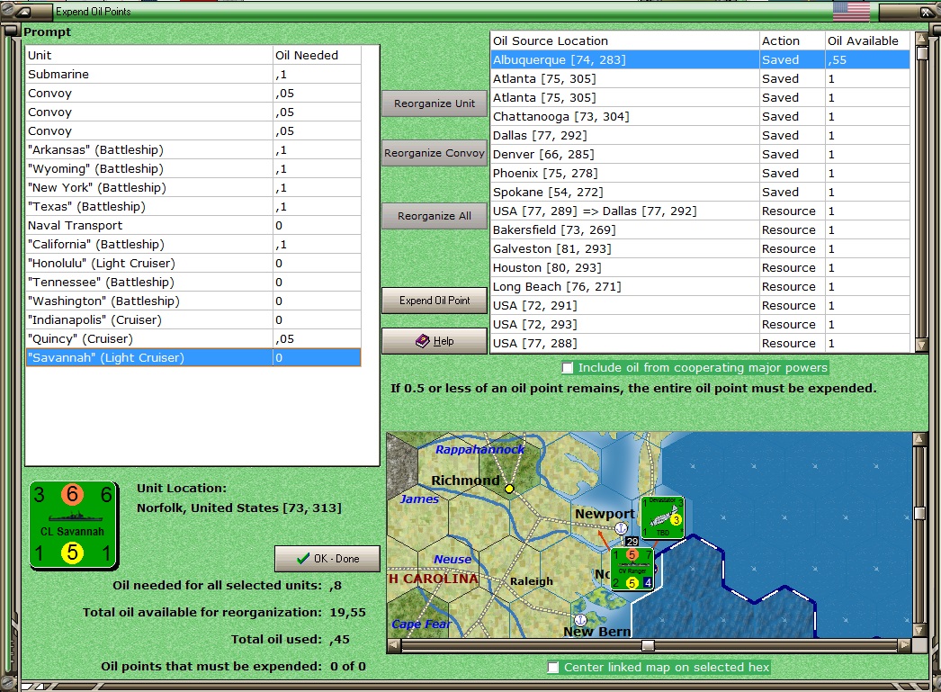Screen dimensions: 941x692
Task: Click the New Bern port anchor symbol
Action: click(580, 619)
